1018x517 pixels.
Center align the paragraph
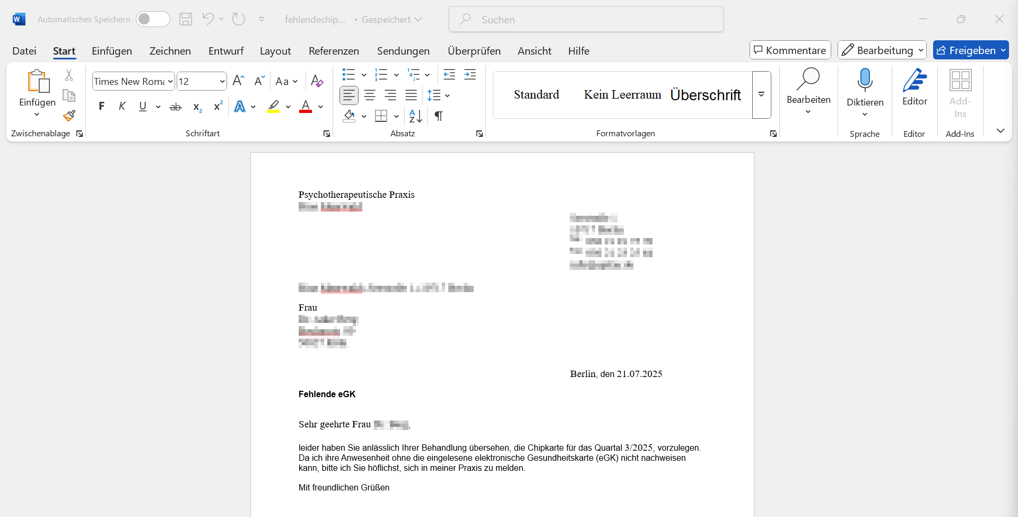370,95
